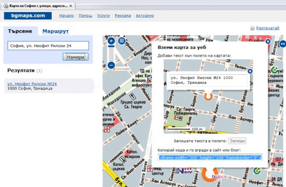Click the Запиши button
The image size is (286, 187).
237,141
